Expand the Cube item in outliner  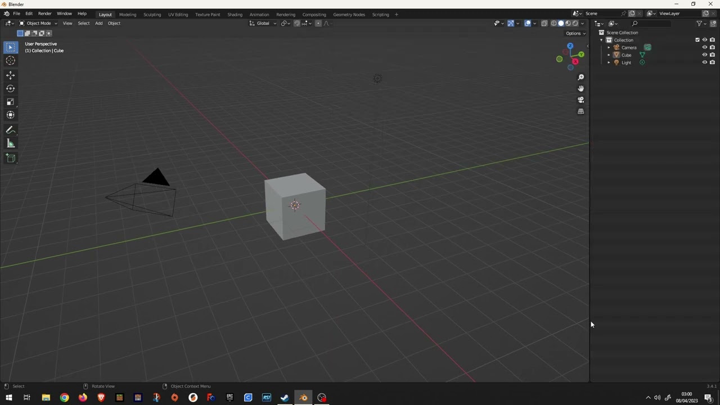coord(609,55)
